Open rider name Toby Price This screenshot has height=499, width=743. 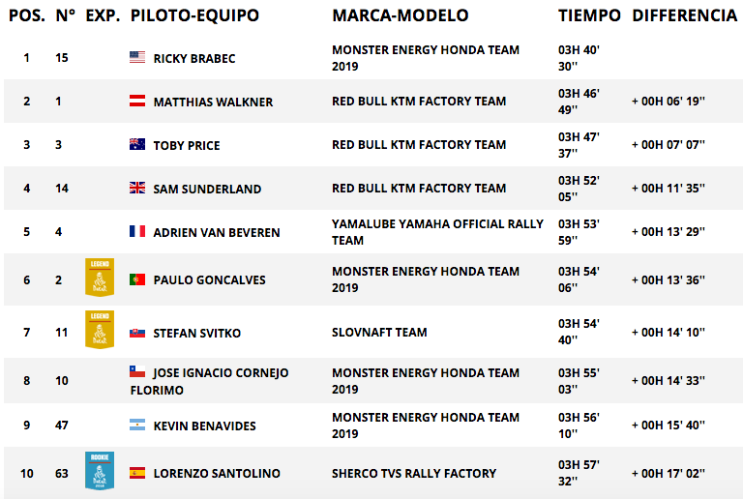pos(187,145)
